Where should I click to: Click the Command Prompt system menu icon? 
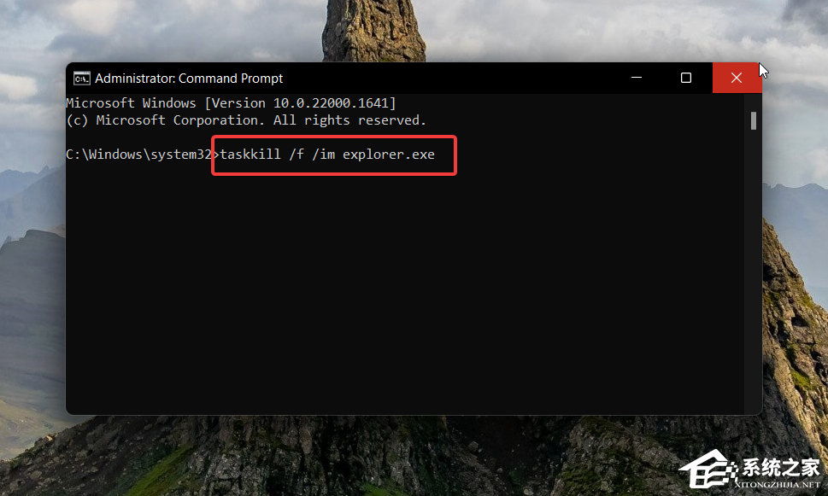click(x=82, y=79)
